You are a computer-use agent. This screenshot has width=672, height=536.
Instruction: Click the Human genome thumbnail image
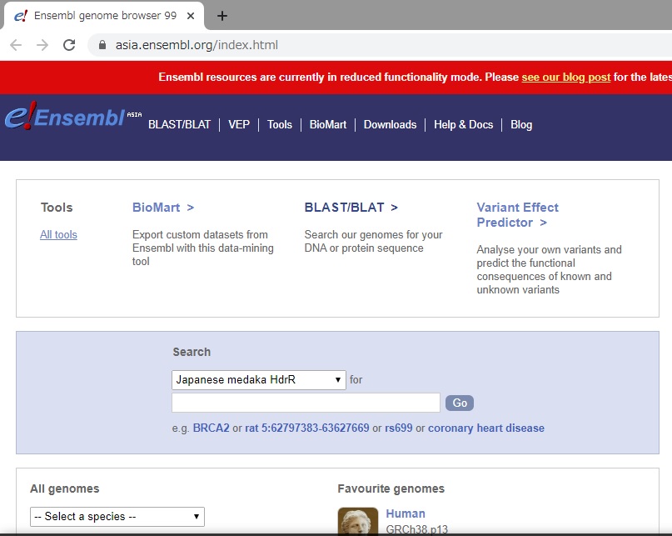(357, 521)
